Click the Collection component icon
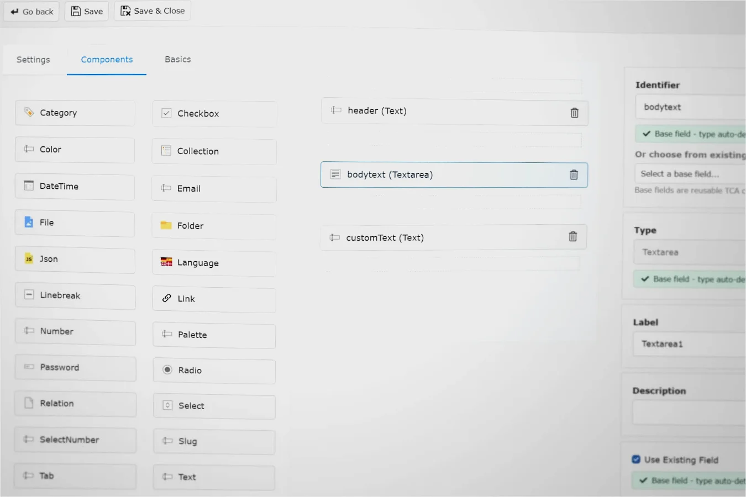 click(x=166, y=151)
